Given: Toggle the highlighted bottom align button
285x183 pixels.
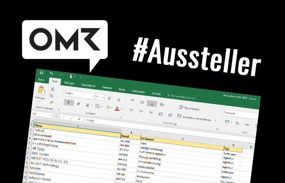Looking at the screenshot, I should [152, 104].
